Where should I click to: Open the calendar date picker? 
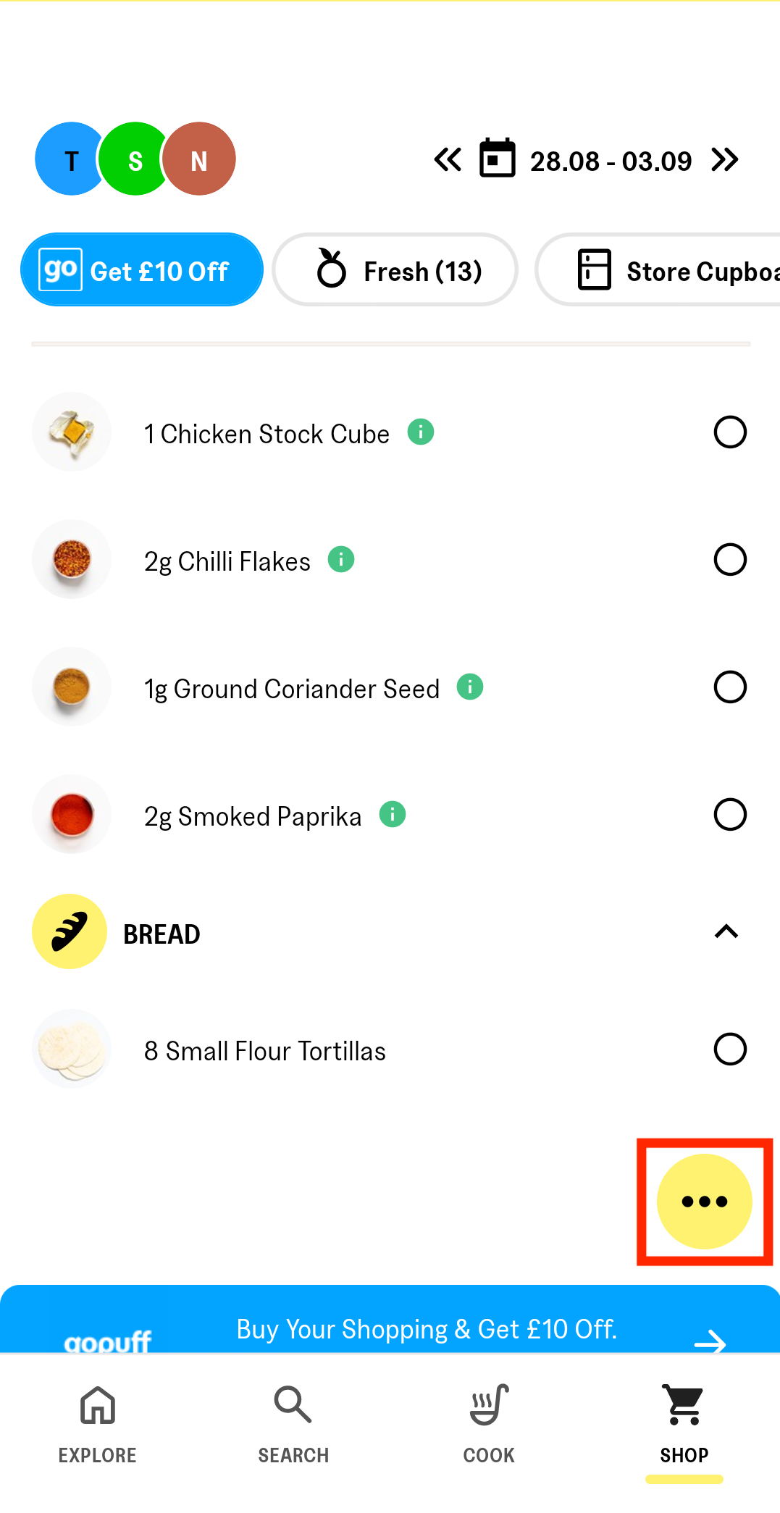click(x=498, y=159)
